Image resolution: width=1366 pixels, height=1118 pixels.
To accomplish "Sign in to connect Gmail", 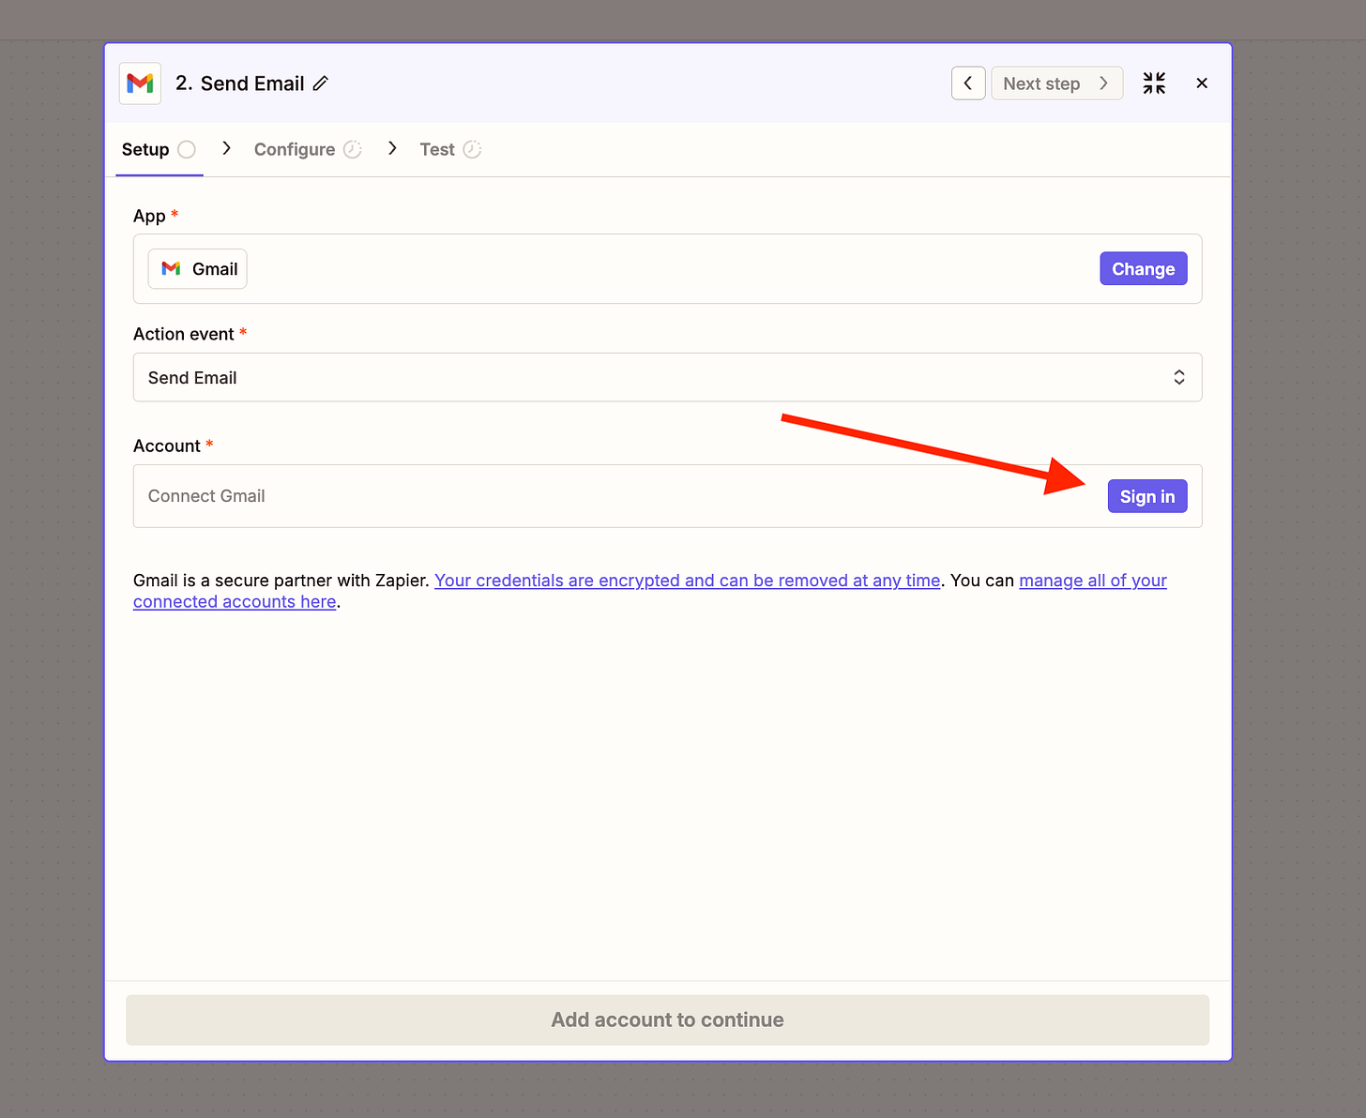I will (1147, 497).
